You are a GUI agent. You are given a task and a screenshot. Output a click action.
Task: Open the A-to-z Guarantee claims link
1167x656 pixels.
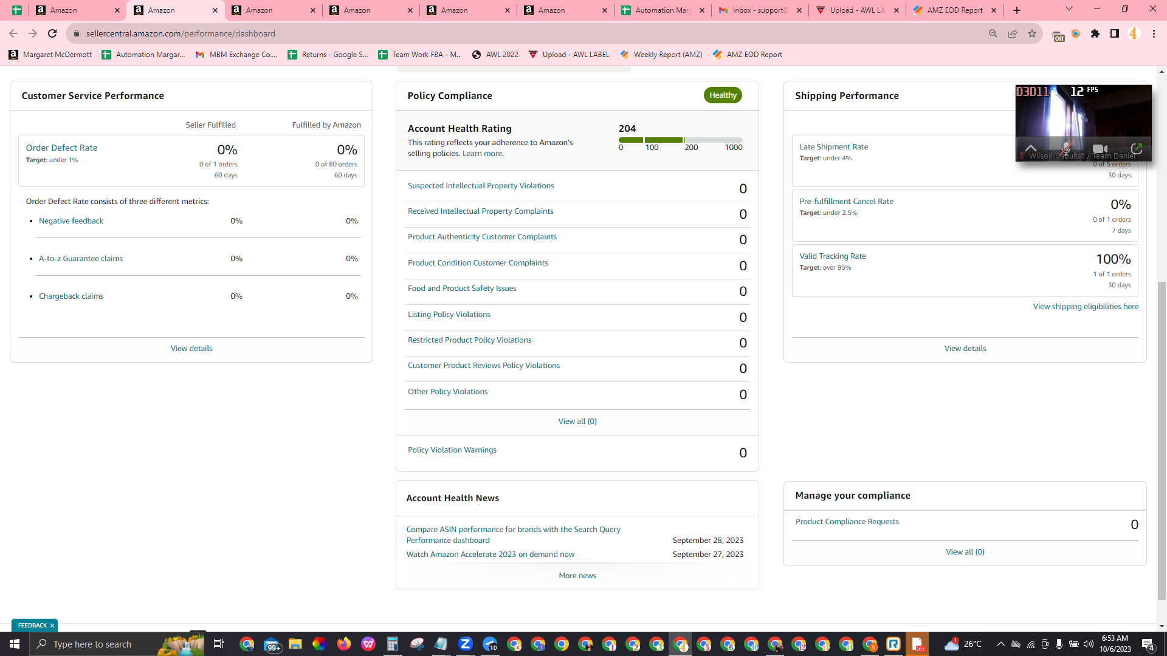coord(81,259)
